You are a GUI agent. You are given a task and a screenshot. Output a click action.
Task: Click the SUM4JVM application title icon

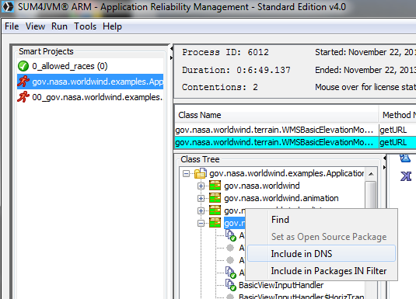pyautogui.click(x=8, y=7)
